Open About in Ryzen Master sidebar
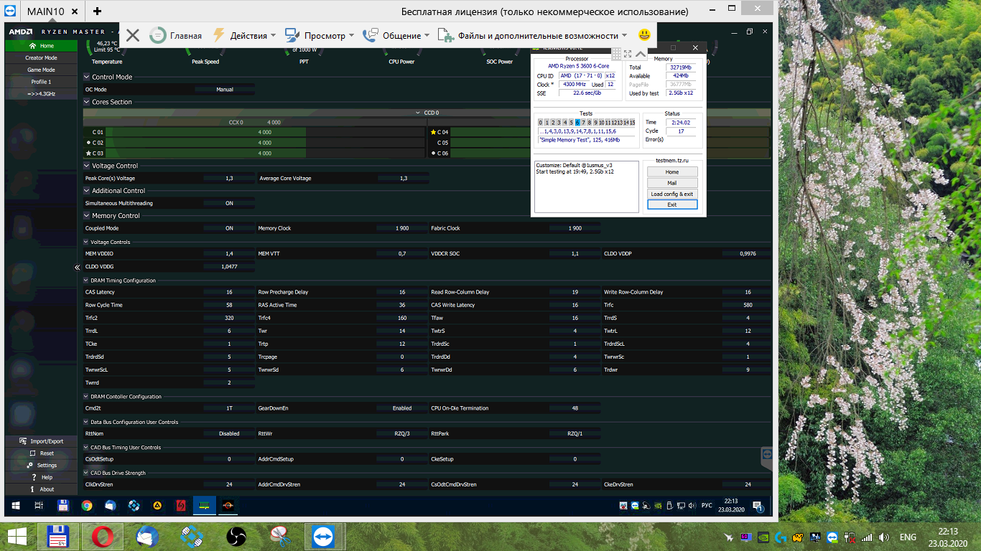 point(41,489)
